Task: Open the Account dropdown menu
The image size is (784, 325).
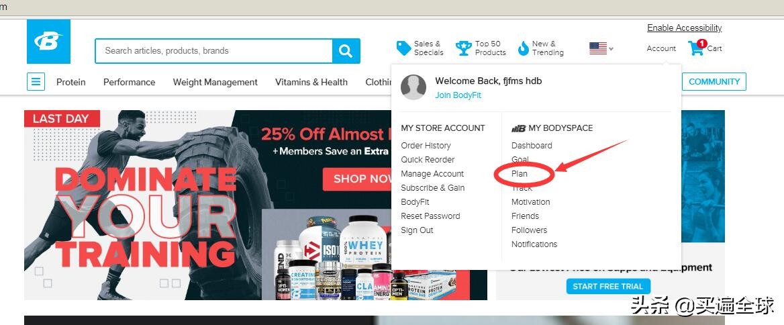Action: (x=661, y=48)
